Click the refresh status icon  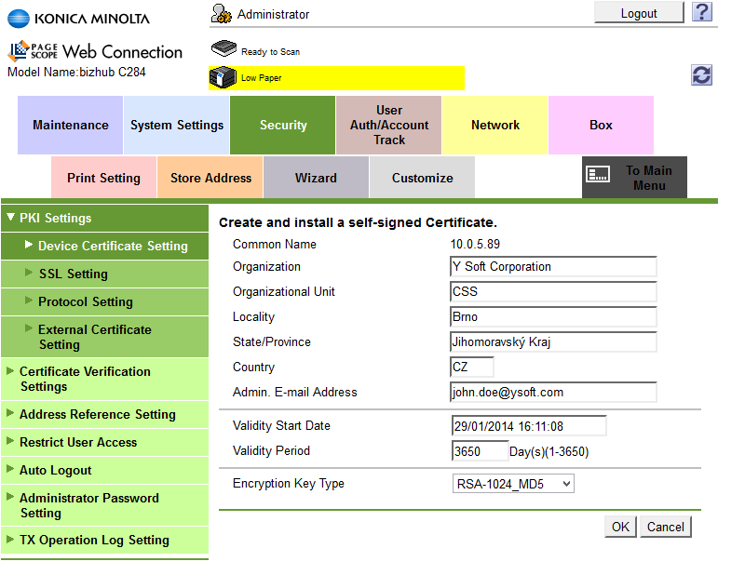click(x=701, y=74)
